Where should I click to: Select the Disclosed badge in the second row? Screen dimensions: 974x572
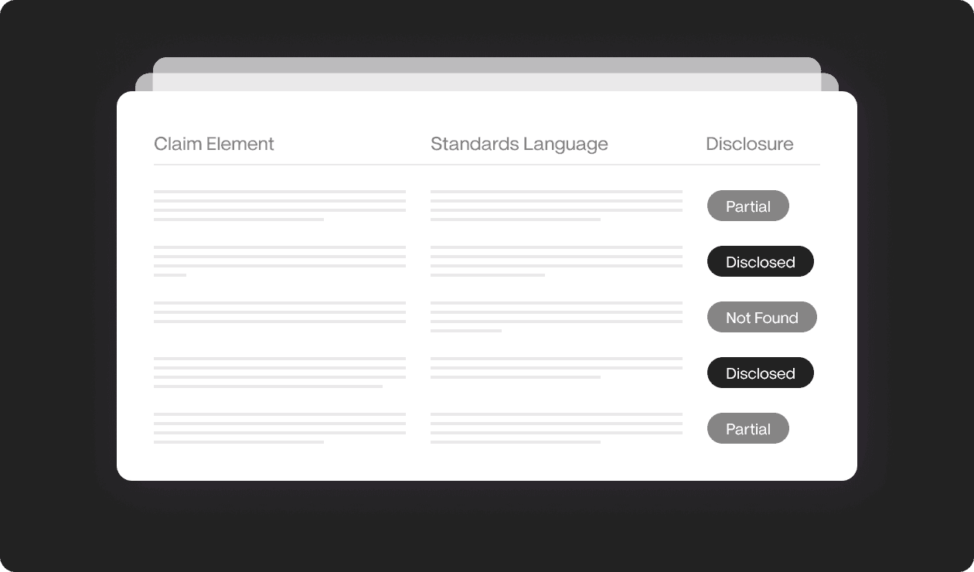click(761, 261)
